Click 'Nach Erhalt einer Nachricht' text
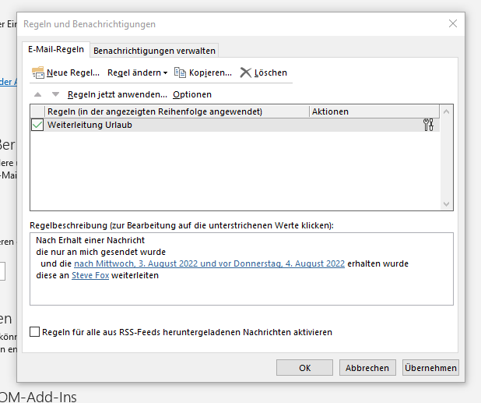 point(90,240)
